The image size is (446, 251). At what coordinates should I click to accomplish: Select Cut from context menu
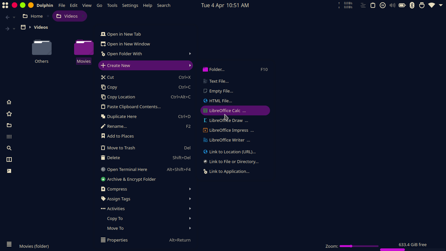coord(146,77)
